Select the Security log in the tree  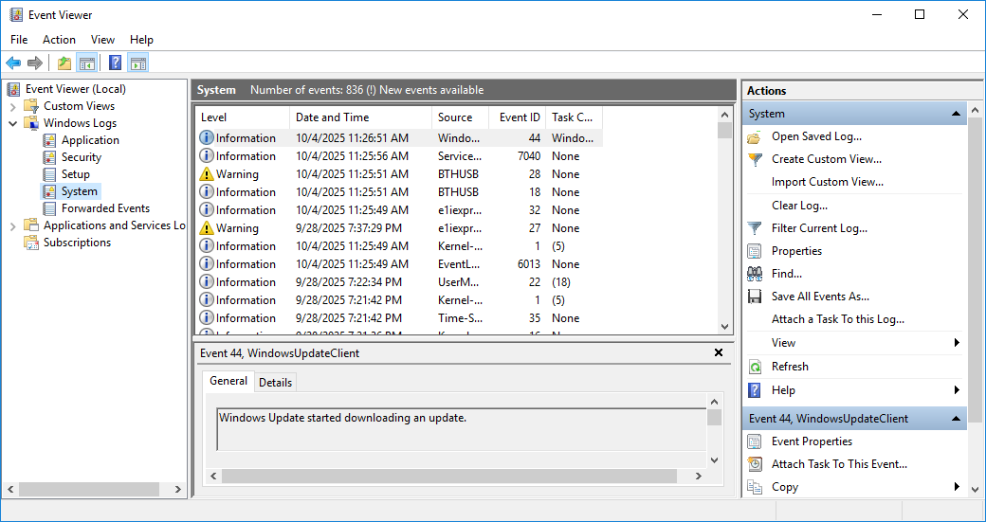82,157
